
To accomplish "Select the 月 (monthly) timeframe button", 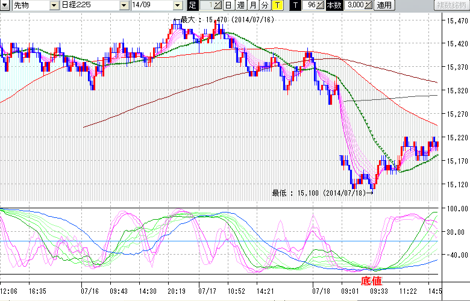I will 252,5.
